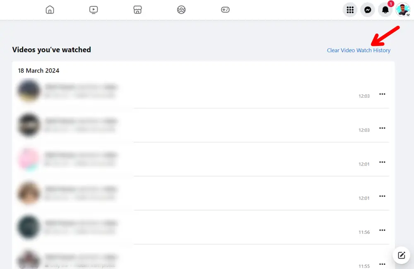Select the 11:56 watched video thumbnail
Viewport: 414px width, 269px height.
tap(29, 227)
